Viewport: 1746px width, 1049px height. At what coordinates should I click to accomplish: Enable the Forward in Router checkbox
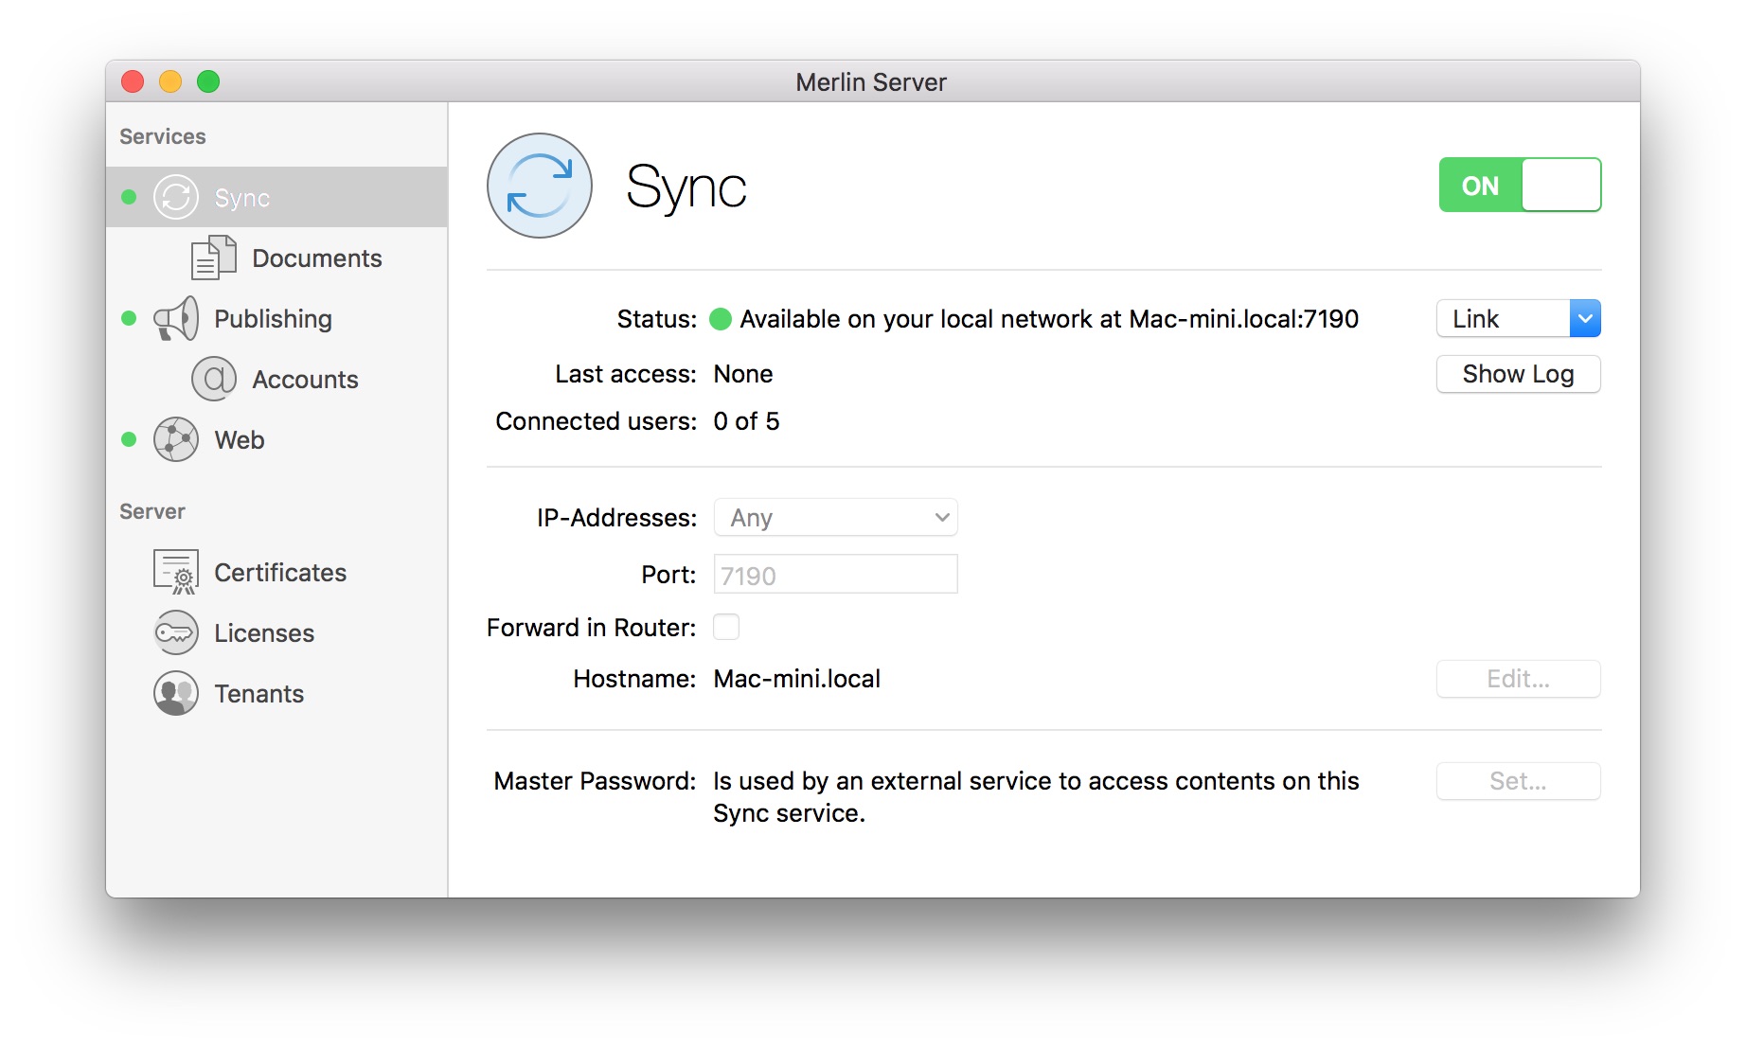pos(725,627)
